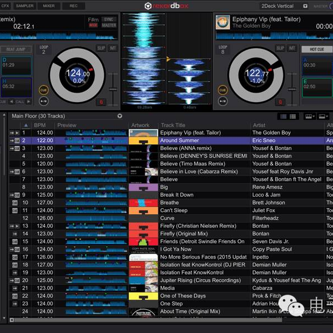This screenshot has width=333, height=333.
Task: Trigger hot cue H at 05:32
Action: 17,87
